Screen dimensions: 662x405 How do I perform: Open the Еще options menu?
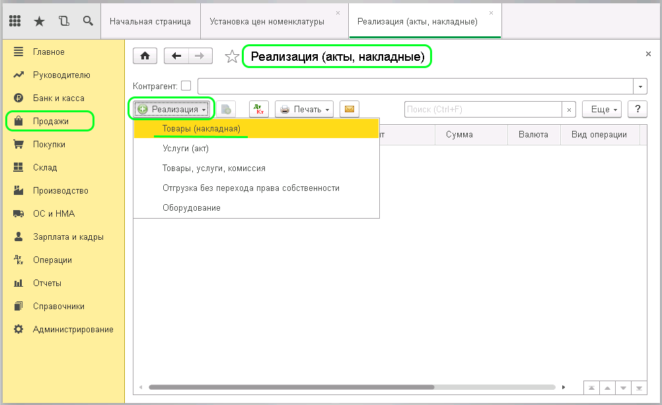tap(602, 108)
